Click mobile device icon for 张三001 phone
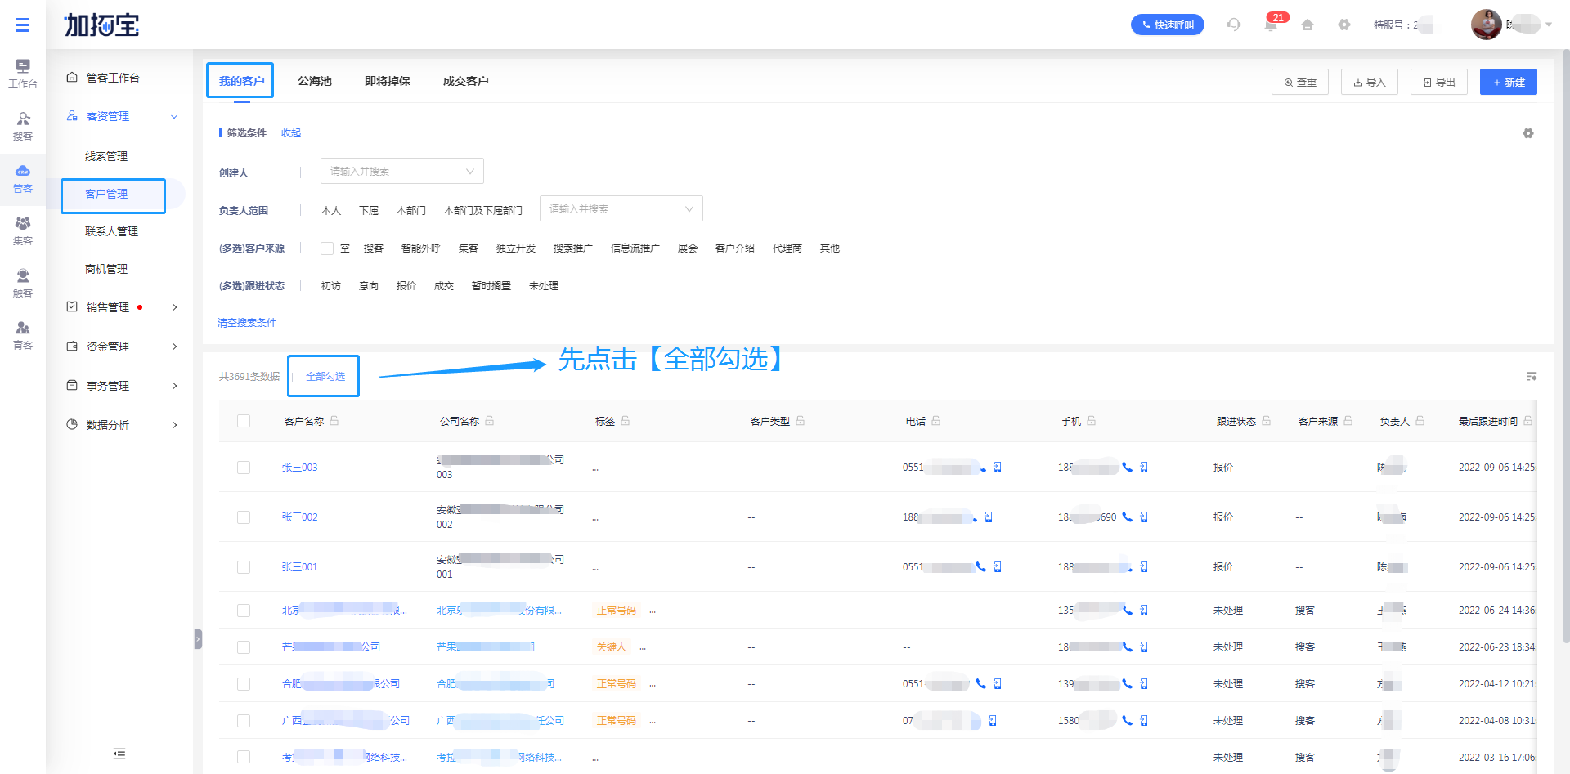The image size is (1570, 774). (x=998, y=567)
